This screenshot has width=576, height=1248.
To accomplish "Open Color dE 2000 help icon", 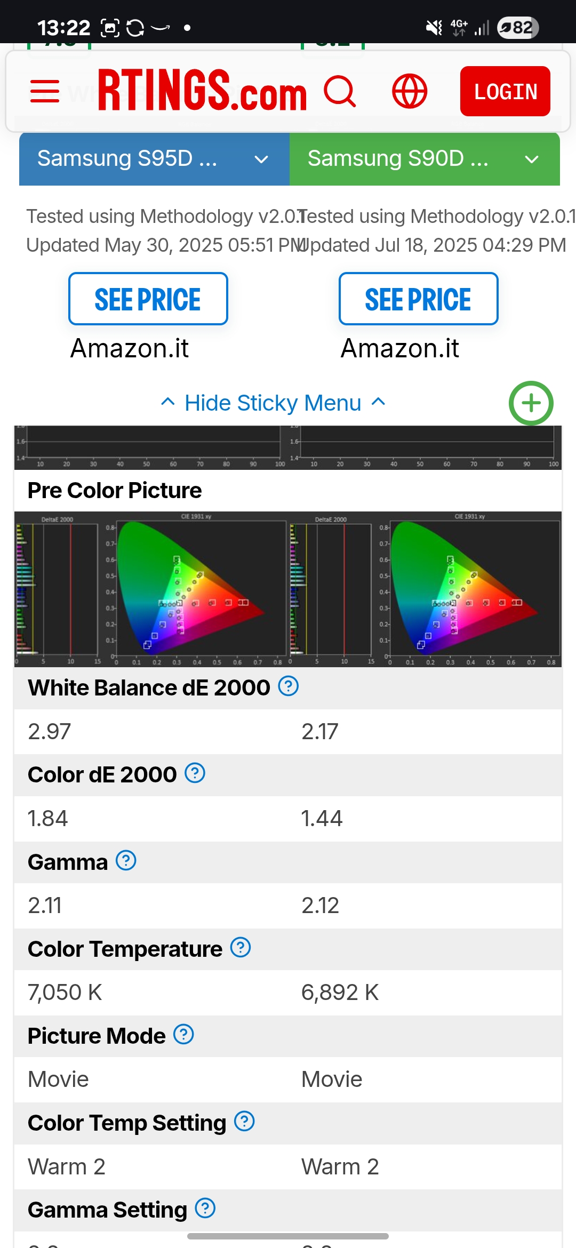I will (x=195, y=773).
